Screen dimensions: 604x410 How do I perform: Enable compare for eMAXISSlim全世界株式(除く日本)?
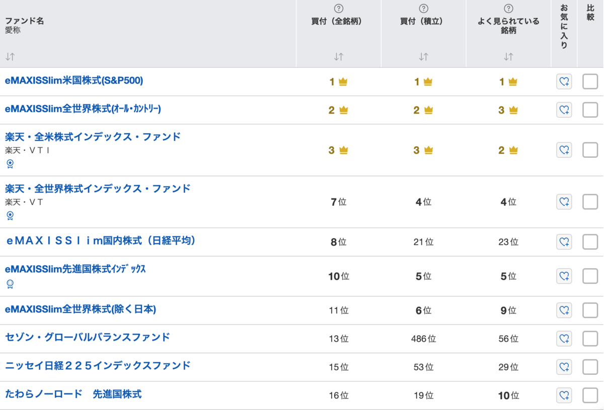coord(590,311)
